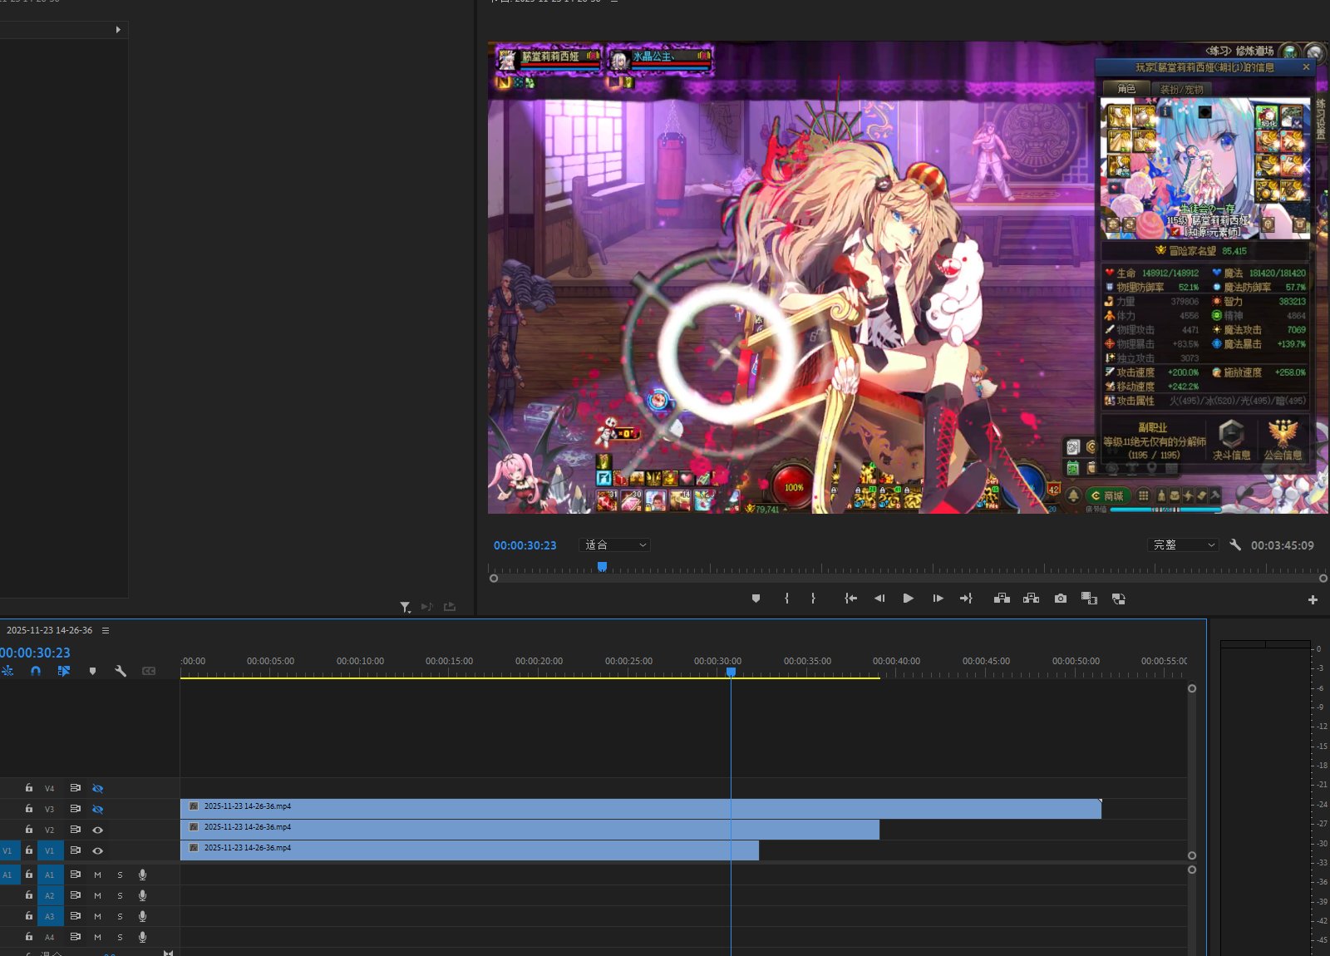The image size is (1330, 956).
Task: Expand the source panel arrow at top left
Action: (118, 30)
